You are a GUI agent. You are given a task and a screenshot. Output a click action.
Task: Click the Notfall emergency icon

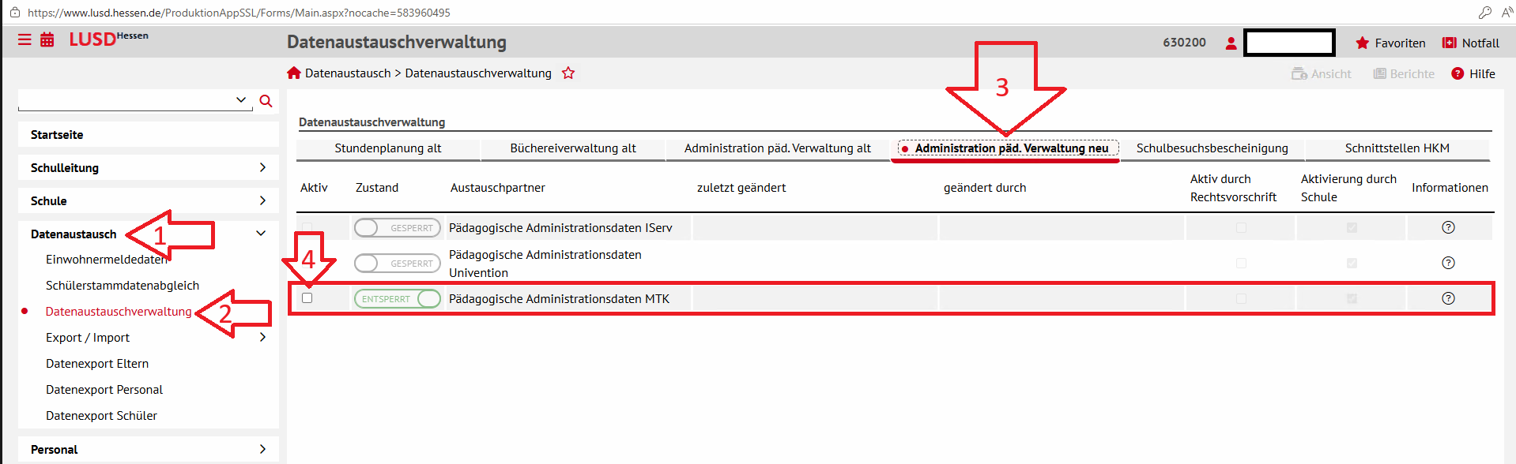pos(1450,43)
